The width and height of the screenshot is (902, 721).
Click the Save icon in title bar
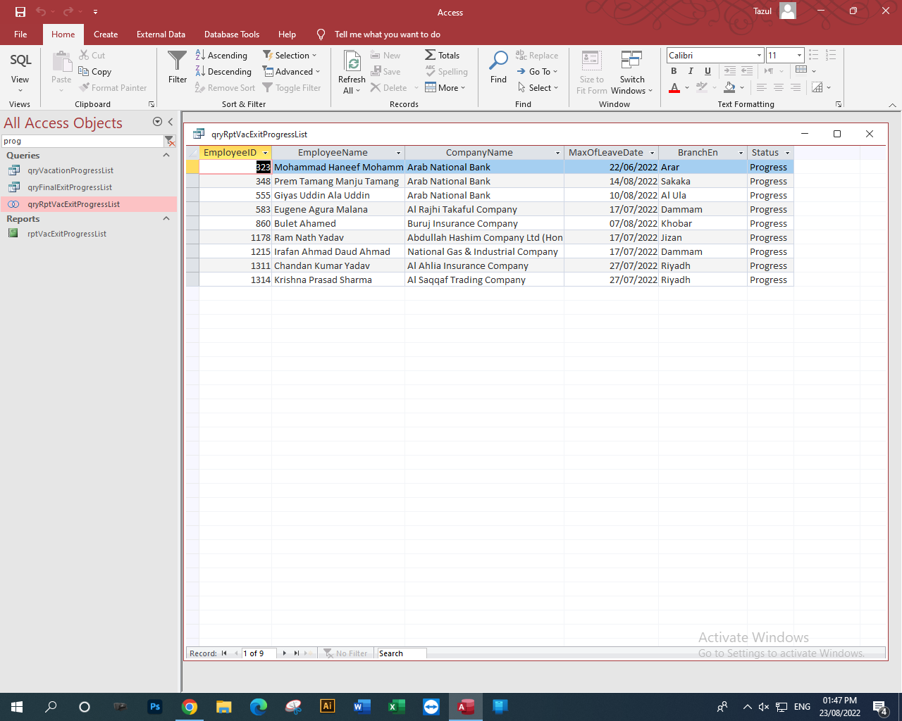(20, 11)
